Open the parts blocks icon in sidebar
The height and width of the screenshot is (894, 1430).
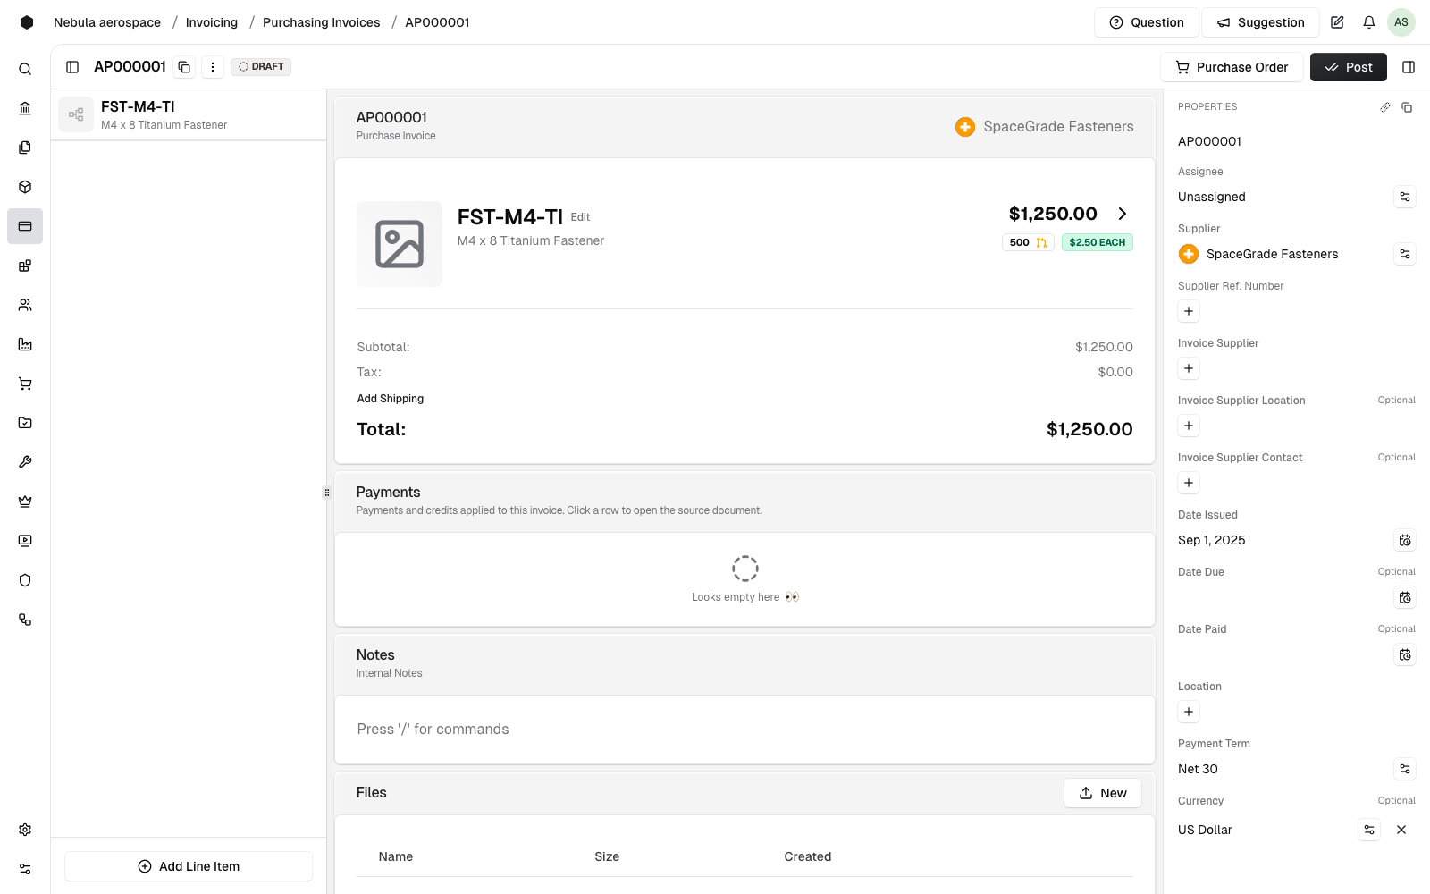point(25,266)
